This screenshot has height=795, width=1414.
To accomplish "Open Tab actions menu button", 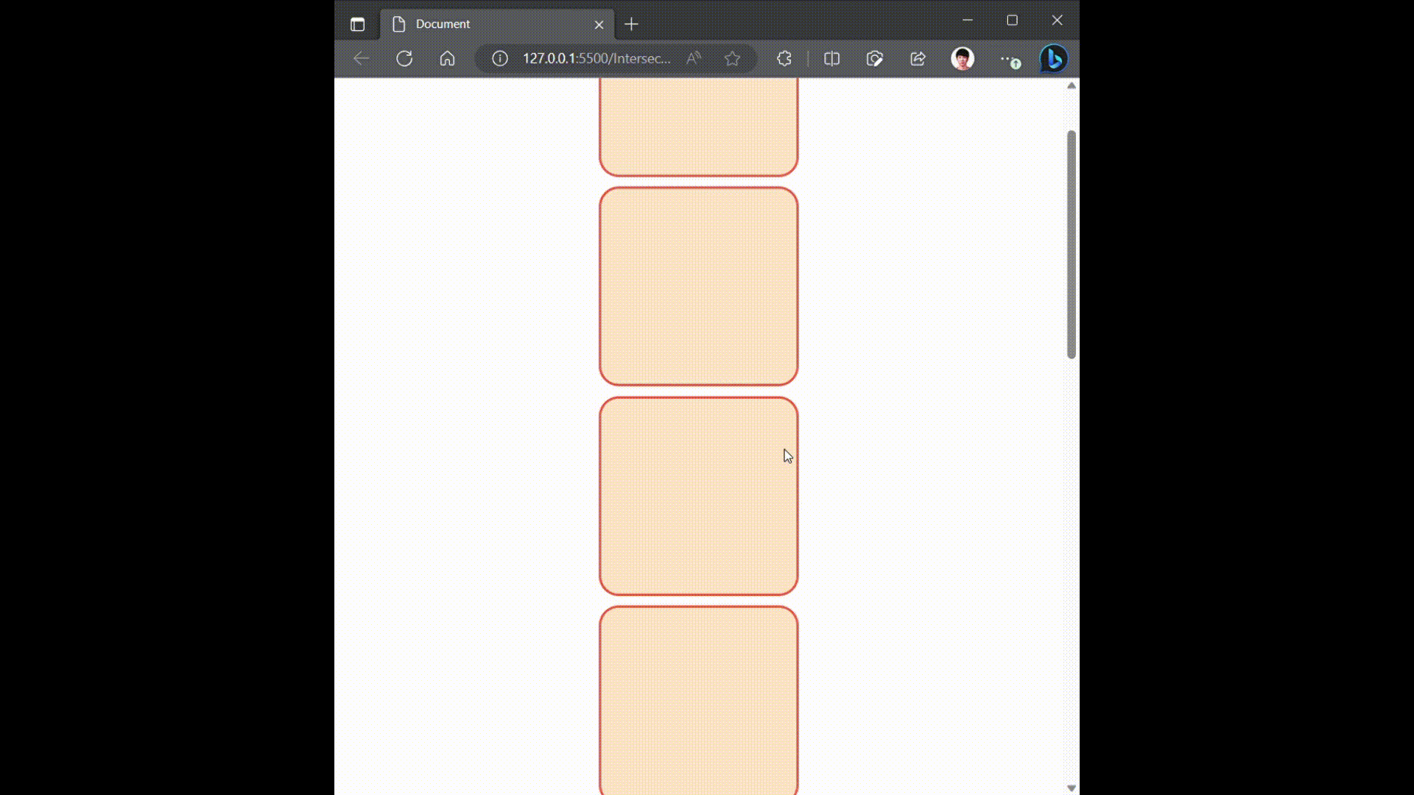I will click(358, 24).
